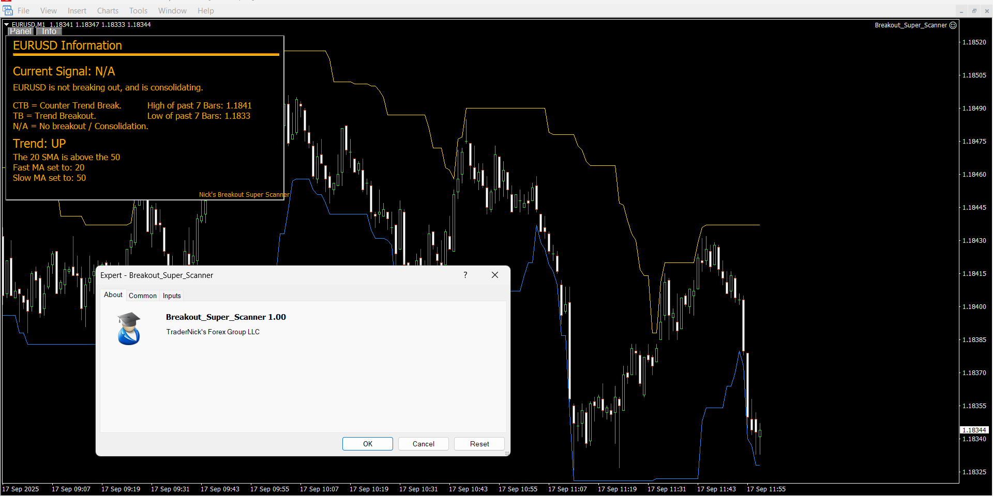Click the "17 Sep 2025" date label
Viewport: 993px width, 497px height.
21,489
